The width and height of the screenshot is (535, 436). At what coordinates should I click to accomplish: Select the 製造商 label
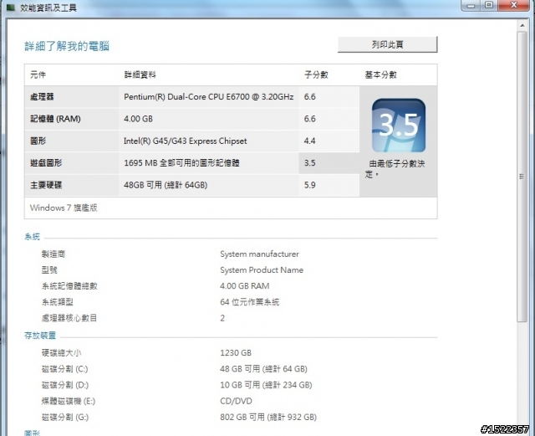click(x=53, y=254)
